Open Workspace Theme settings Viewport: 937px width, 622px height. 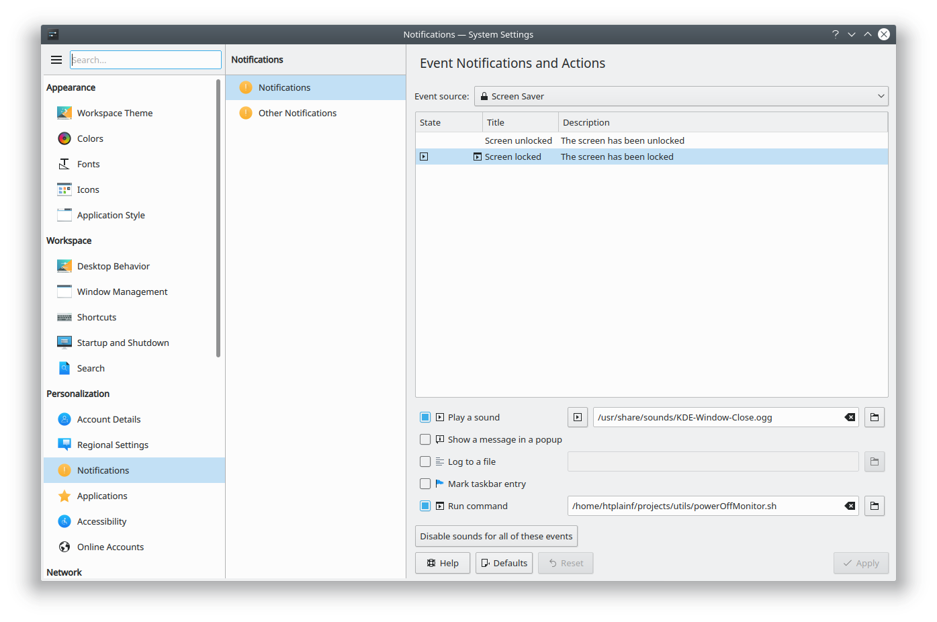(134, 113)
